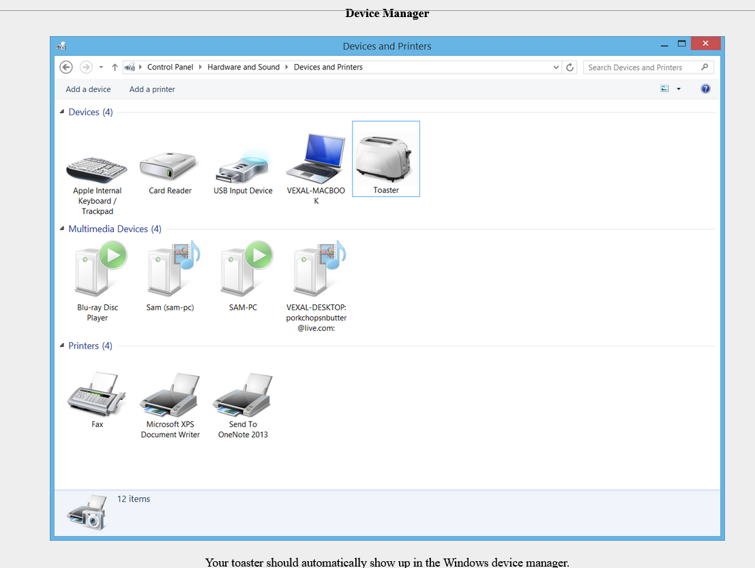755x568 pixels.
Task: Navigate to Hardware and Sound breadcrumb
Action: 243,68
